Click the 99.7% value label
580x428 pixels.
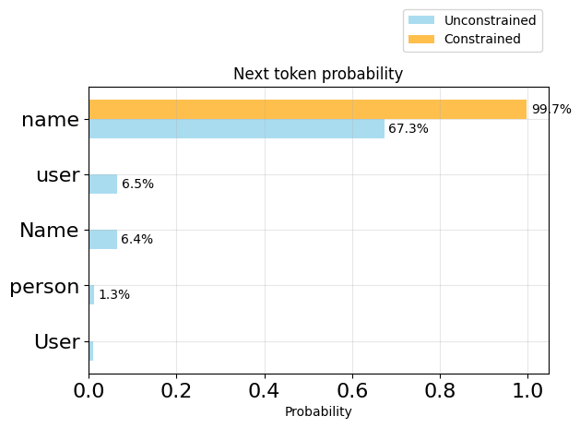pyautogui.click(x=551, y=110)
